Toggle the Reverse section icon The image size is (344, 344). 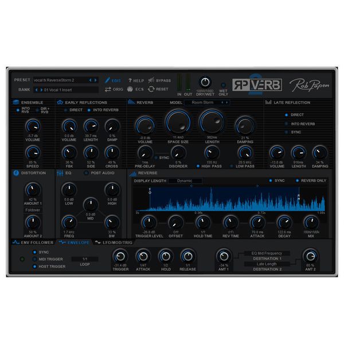(132, 174)
